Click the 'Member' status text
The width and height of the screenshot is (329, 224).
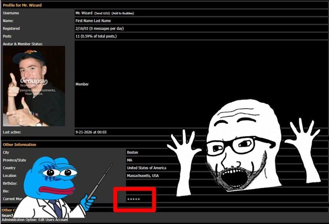(82, 84)
